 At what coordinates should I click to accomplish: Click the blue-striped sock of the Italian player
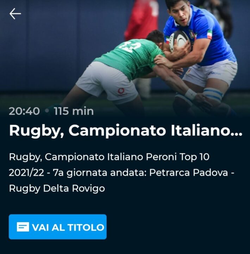pos(213,95)
